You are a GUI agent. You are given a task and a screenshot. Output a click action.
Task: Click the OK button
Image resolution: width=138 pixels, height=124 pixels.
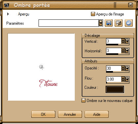[x=43, y=114]
